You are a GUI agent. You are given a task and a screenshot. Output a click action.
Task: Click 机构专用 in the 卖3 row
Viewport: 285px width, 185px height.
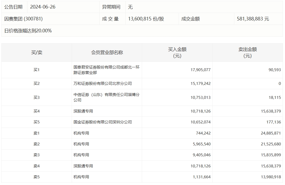tap(81, 155)
